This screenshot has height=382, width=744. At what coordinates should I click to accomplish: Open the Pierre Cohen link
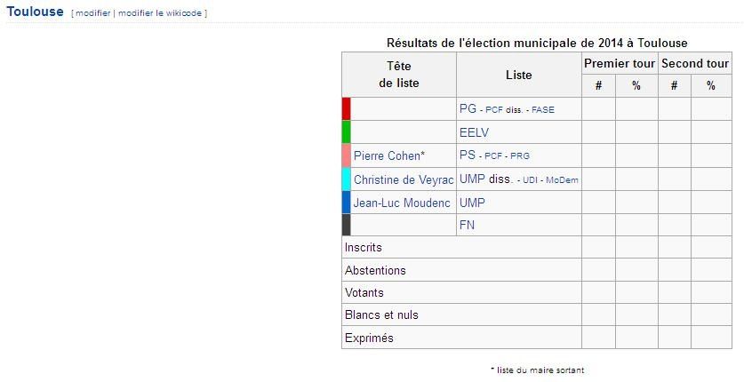coord(387,156)
